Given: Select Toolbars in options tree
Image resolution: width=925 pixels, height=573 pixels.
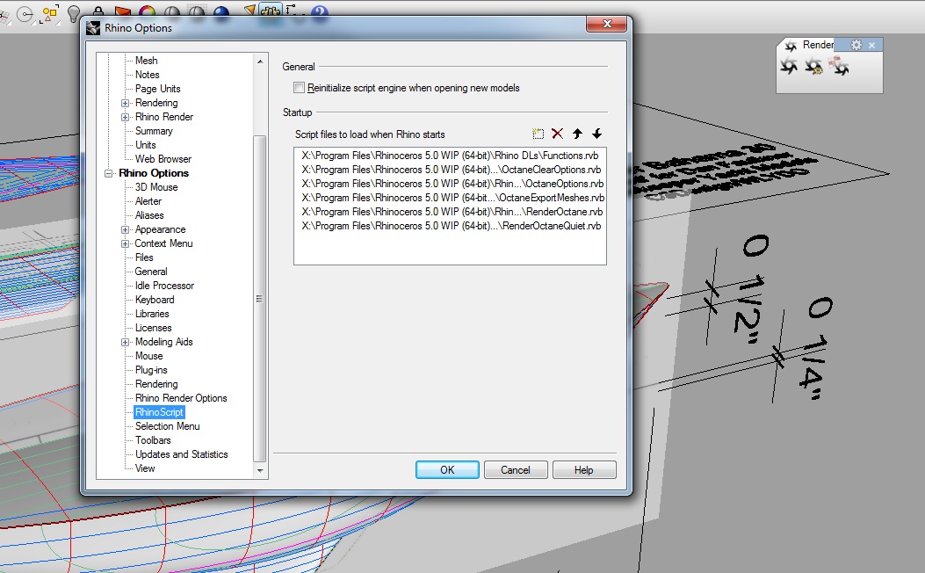Looking at the screenshot, I should 153,440.
